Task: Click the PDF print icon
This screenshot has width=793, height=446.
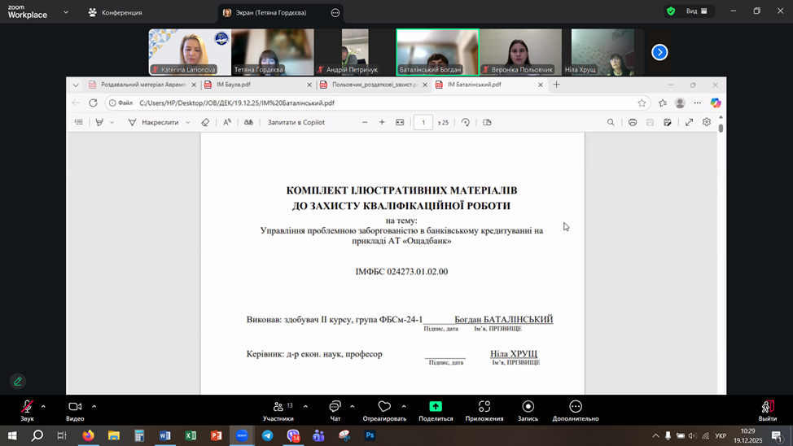Action: [633, 122]
